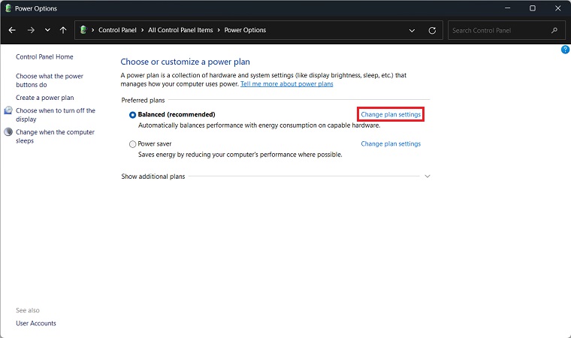Click Change plan settings for Power saver

click(x=391, y=143)
